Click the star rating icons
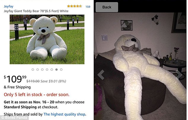188x120 pixels. tap(74, 6)
